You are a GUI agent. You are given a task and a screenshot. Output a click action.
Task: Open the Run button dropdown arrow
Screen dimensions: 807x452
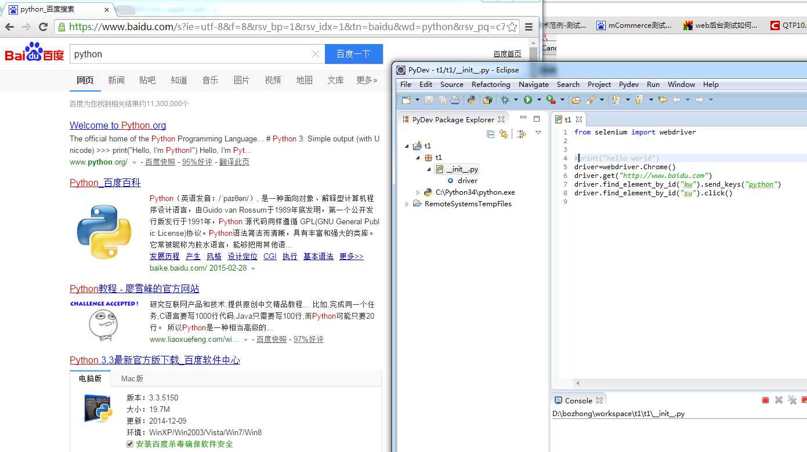click(539, 100)
